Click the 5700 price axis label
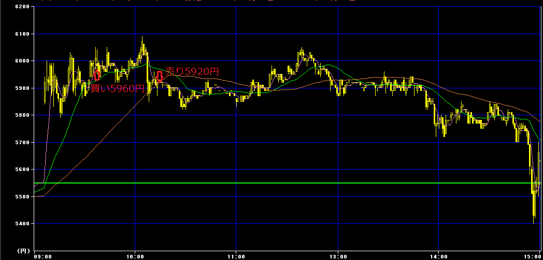 point(23,142)
